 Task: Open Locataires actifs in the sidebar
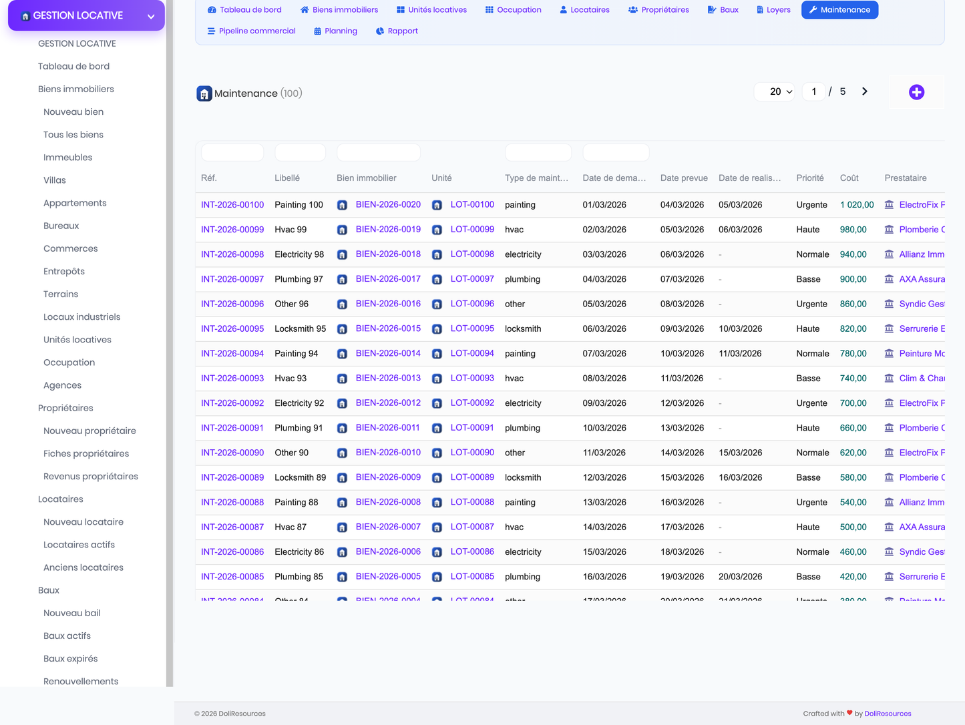click(79, 545)
